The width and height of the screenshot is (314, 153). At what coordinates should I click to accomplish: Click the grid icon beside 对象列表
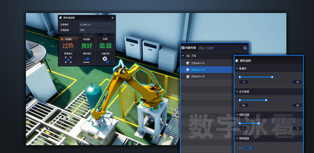tap(183, 48)
